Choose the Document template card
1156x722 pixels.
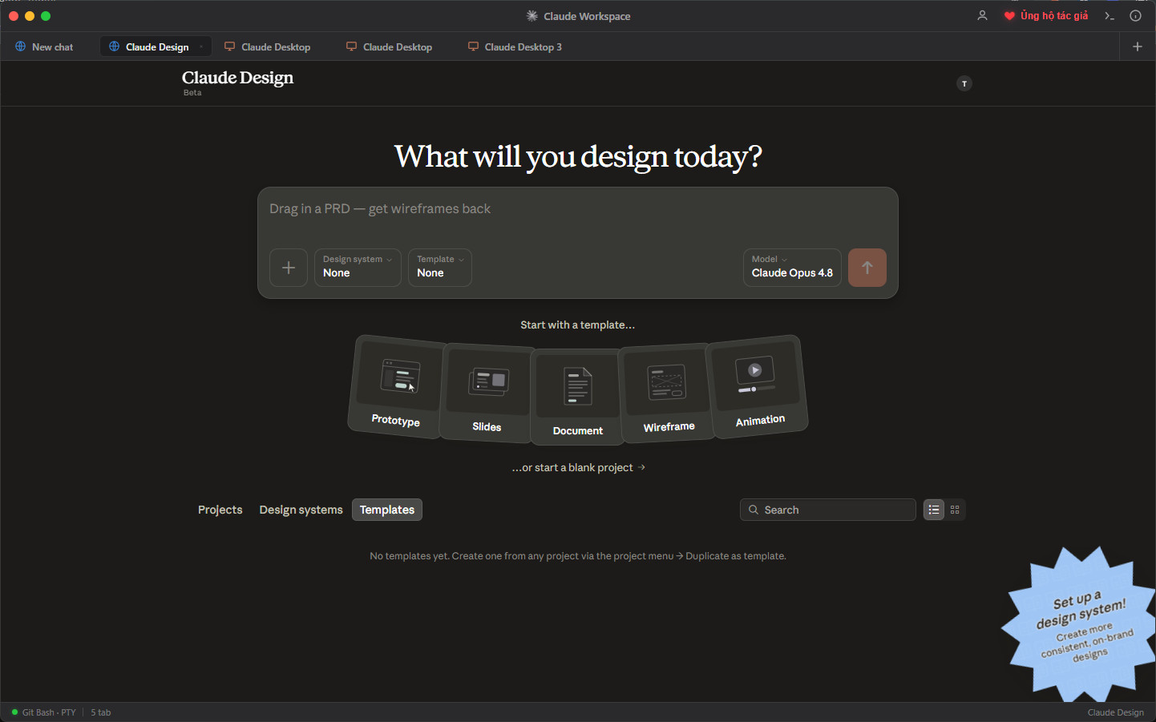point(577,396)
